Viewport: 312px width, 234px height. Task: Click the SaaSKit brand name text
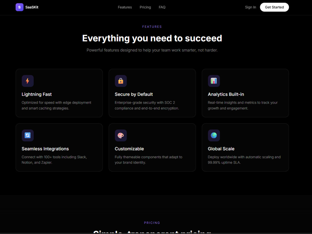pyautogui.click(x=32, y=7)
